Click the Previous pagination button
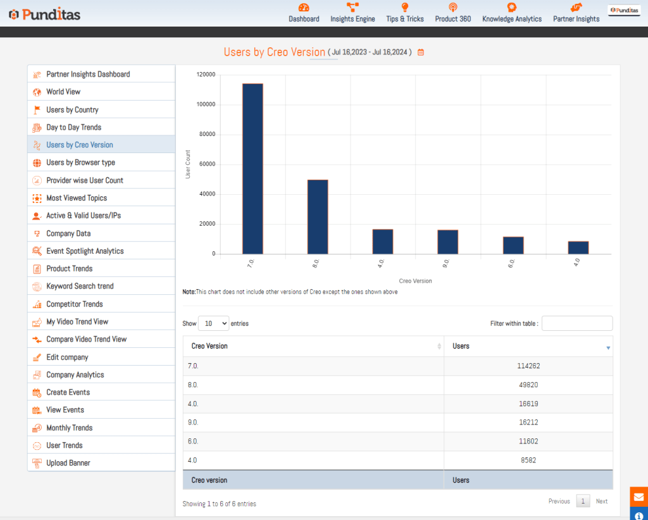648x520 pixels. tap(559, 501)
